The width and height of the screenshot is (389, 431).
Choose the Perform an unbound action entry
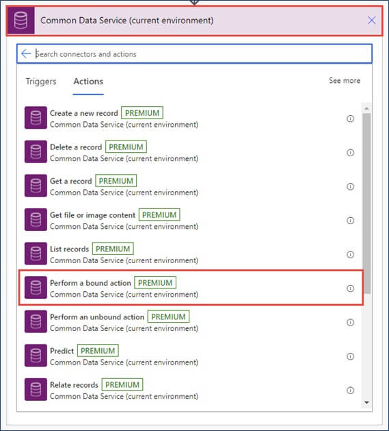(191, 322)
